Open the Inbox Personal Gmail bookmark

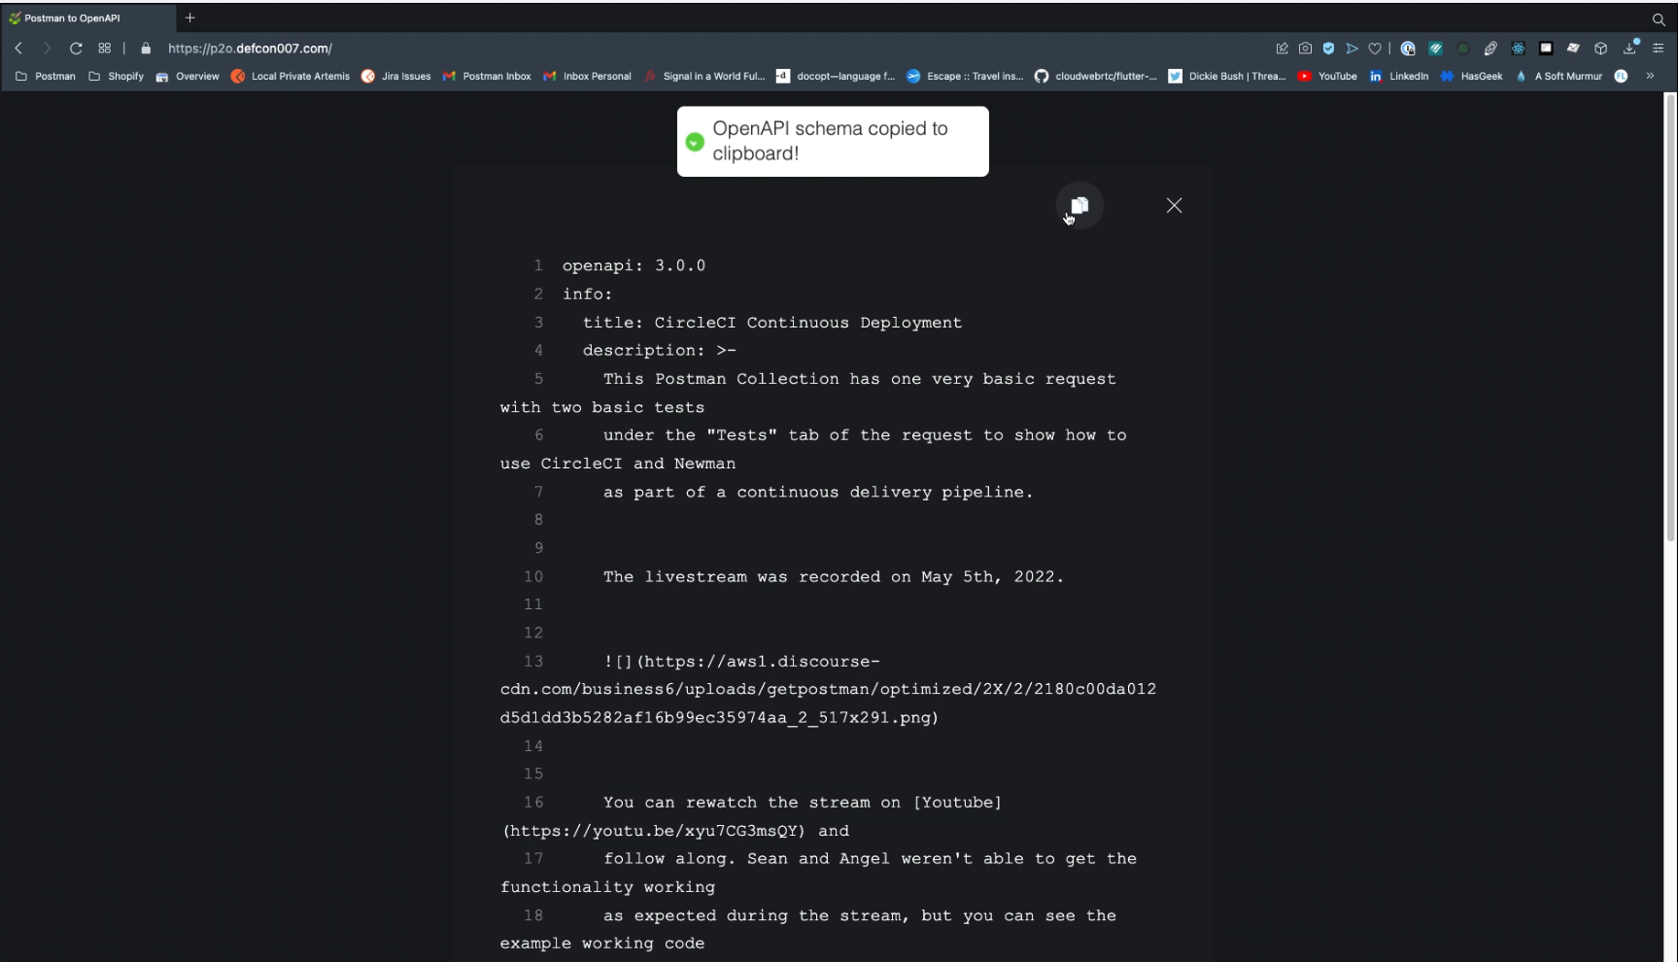(587, 76)
